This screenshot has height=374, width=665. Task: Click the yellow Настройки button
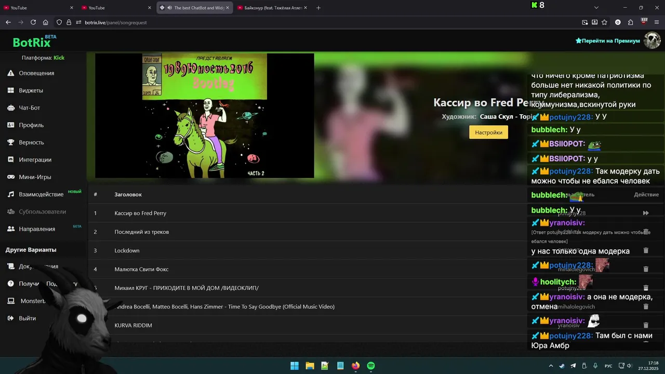[x=488, y=132]
